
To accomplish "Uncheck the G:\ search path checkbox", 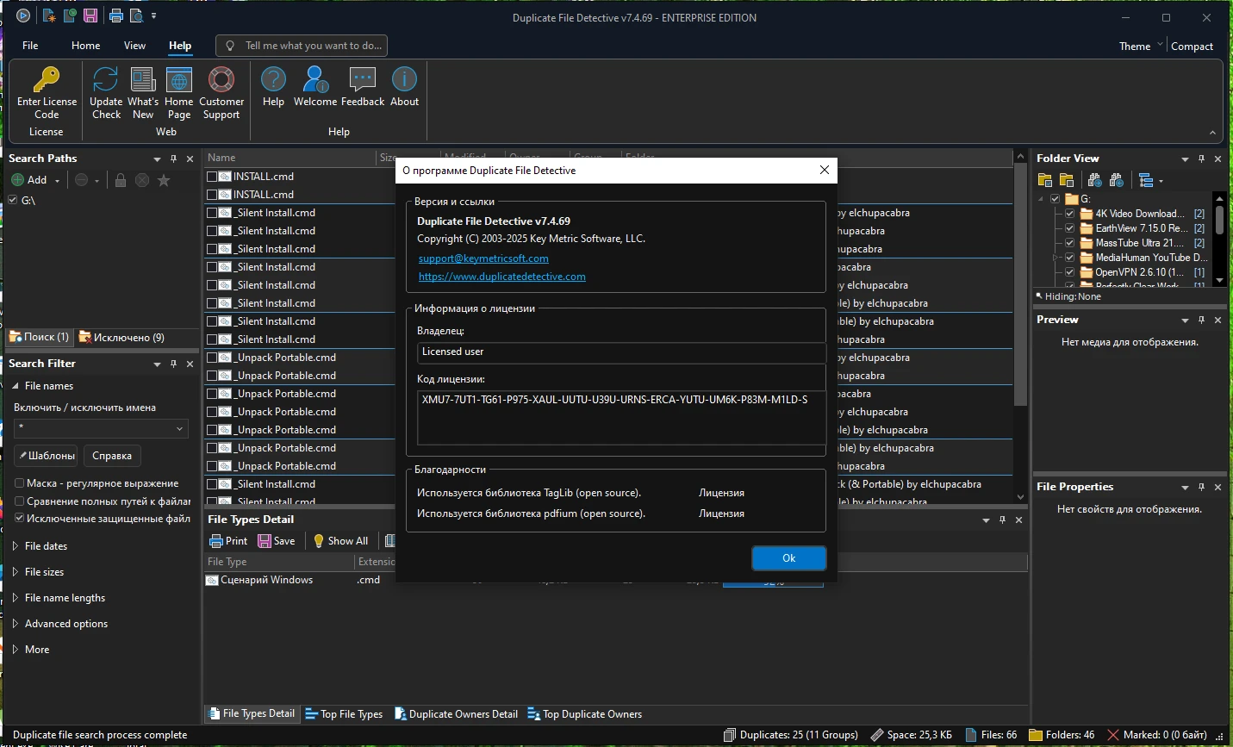I will pos(13,200).
